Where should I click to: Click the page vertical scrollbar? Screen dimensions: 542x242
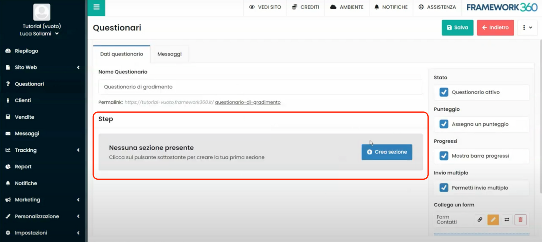pyautogui.click(x=540, y=113)
